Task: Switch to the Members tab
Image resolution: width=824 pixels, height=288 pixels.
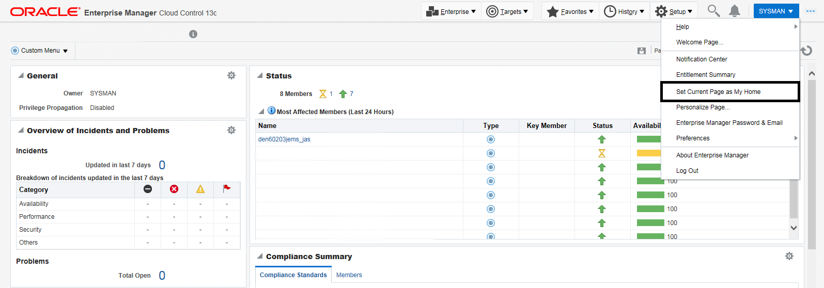Action: click(x=349, y=275)
